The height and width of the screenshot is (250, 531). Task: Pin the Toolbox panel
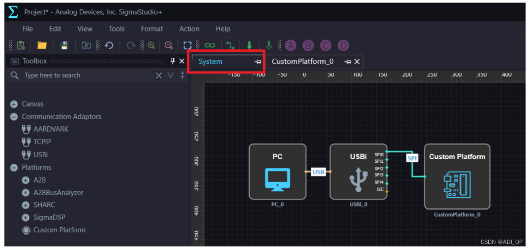(173, 61)
